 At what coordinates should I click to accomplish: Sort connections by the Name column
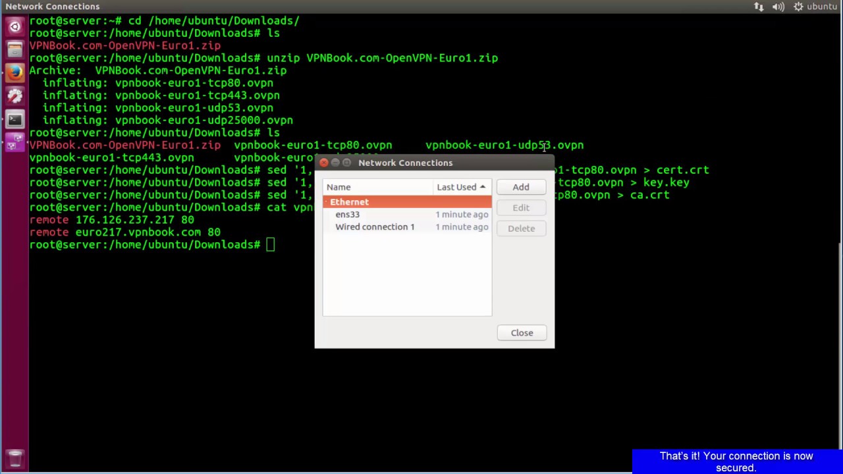coord(377,187)
